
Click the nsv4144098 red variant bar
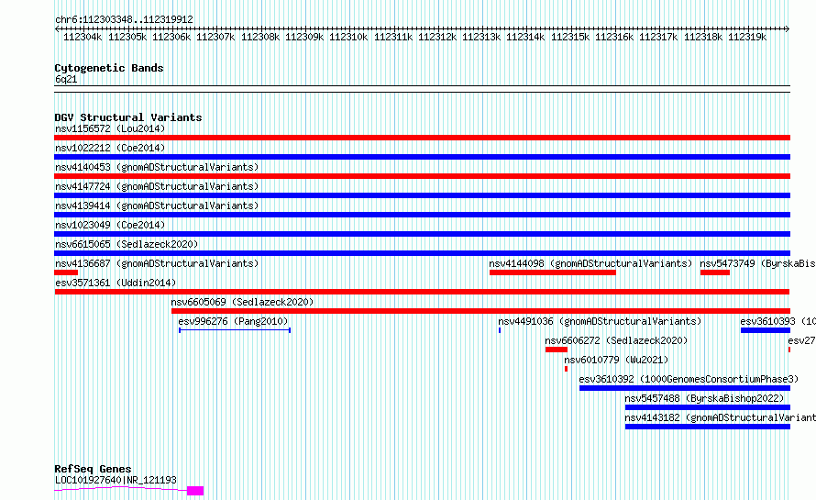pos(553,272)
